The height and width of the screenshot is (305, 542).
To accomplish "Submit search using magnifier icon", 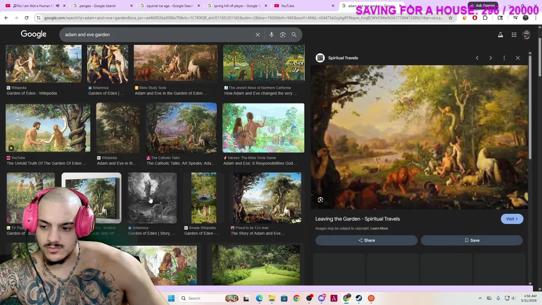I will [294, 35].
